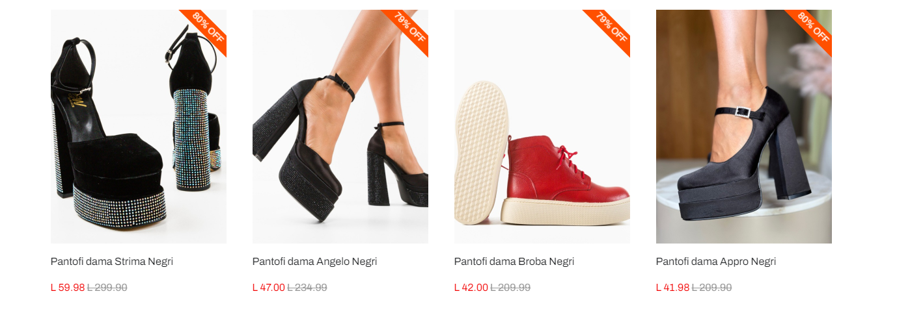Image resolution: width=910 pixels, height=313 pixels.
Task: Click the L 47.00 sale price
Action: [269, 288]
